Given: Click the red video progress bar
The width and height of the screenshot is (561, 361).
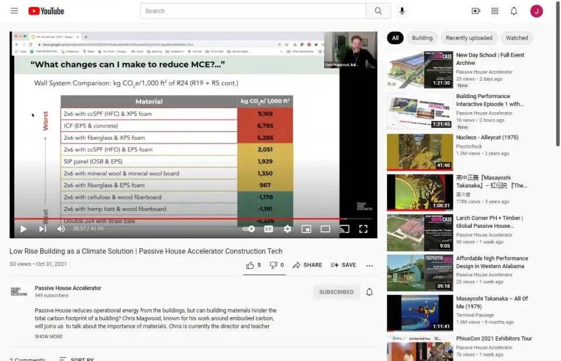Looking at the screenshot, I should point(175,219).
